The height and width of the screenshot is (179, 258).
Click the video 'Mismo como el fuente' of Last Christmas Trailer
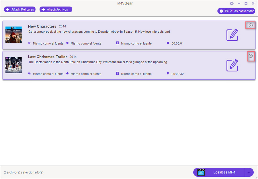48,74
